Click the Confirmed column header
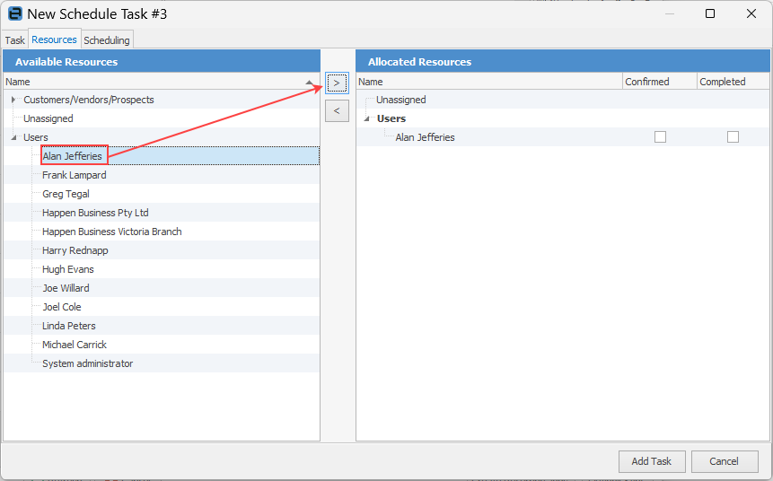The image size is (773, 481). pyautogui.click(x=660, y=82)
